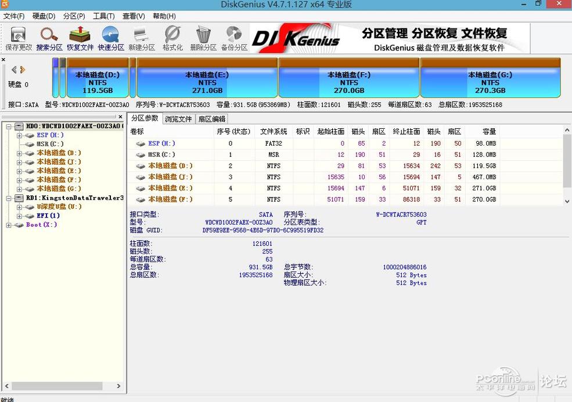Start Quick Partition (快速分区) tool
This screenshot has height=402, width=572.
111,38
